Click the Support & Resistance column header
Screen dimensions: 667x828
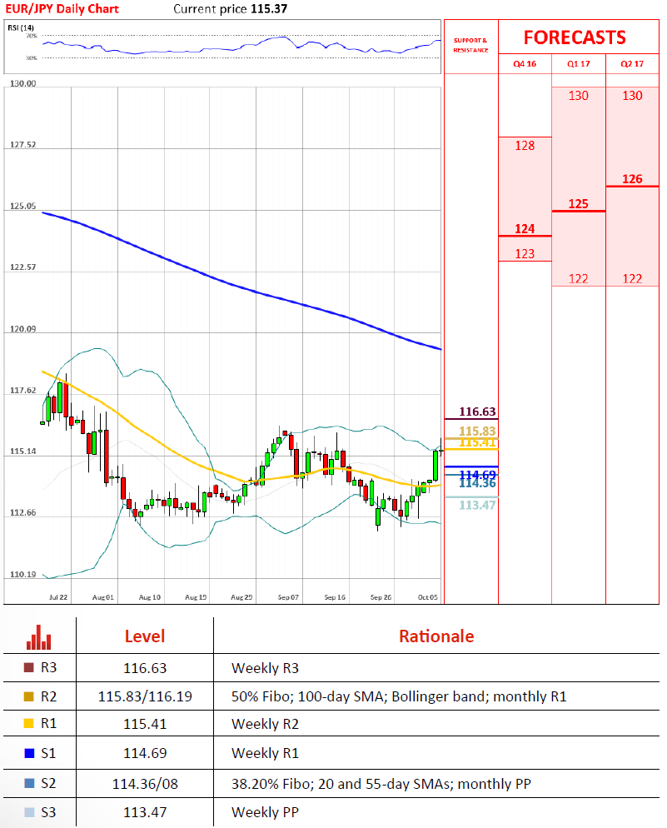[470, 45]
